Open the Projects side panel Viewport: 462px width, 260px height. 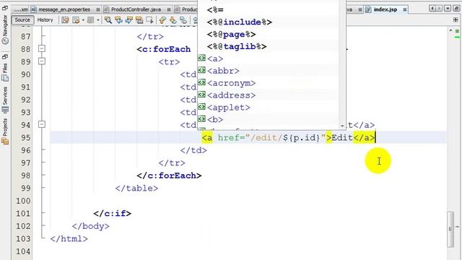5,131
